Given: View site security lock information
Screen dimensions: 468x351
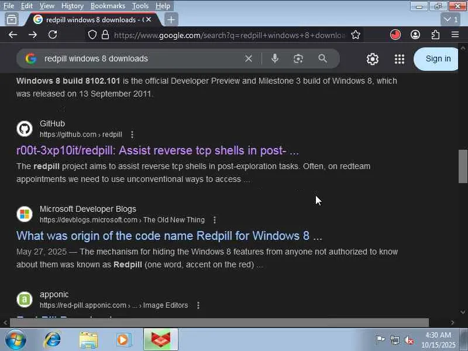Looking at the screenshot, I should pyautogui.click(x=105, y=35).
